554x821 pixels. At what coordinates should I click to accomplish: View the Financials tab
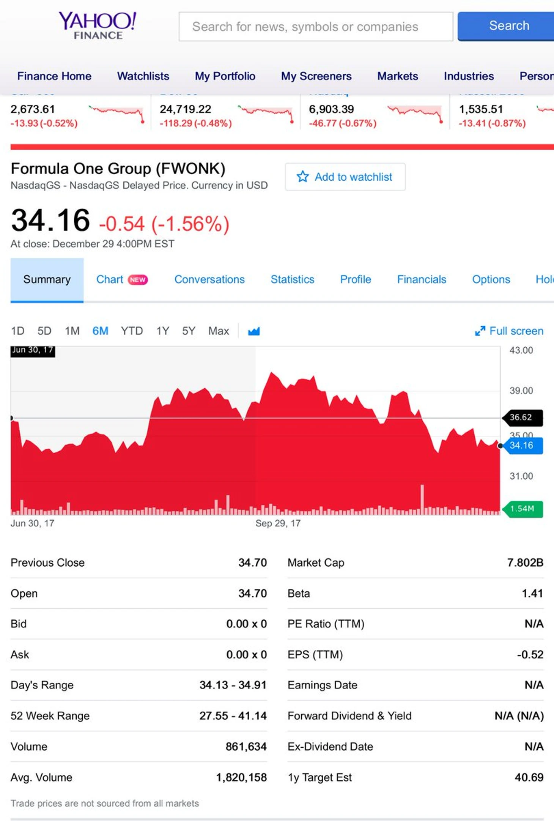pyautogui.click(x=422, y=280)
